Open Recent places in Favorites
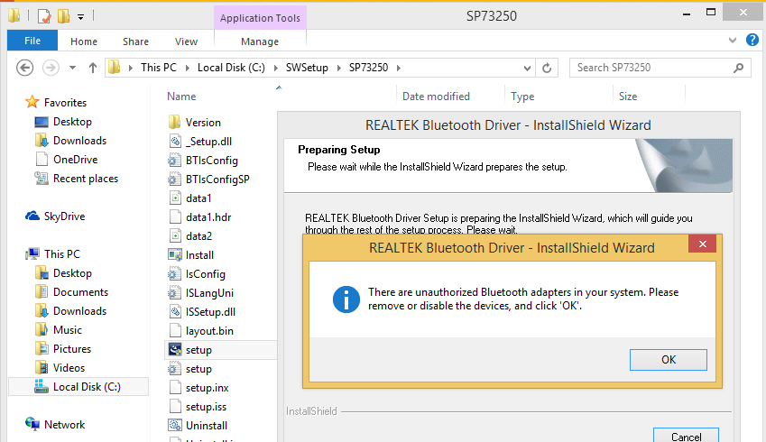This screenshot has width=766, height=442. point(86,179)
